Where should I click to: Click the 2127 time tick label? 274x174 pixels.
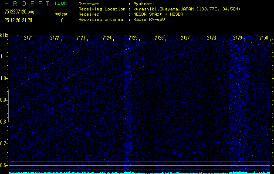(186, 38)
